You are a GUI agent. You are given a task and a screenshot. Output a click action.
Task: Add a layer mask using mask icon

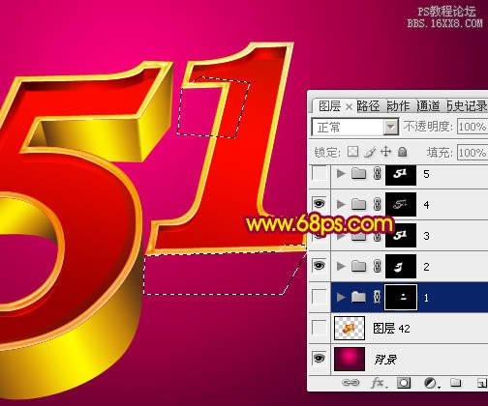point(404,383)
